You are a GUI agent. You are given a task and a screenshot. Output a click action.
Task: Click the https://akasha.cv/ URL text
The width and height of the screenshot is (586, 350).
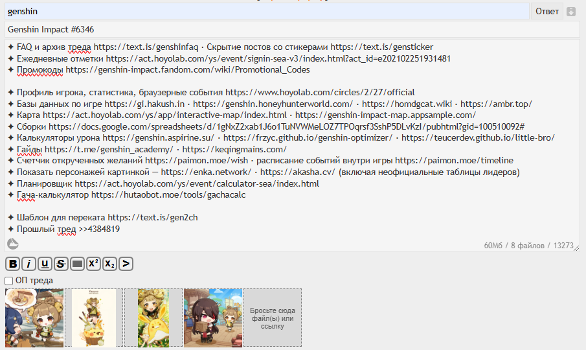(298, 172)
